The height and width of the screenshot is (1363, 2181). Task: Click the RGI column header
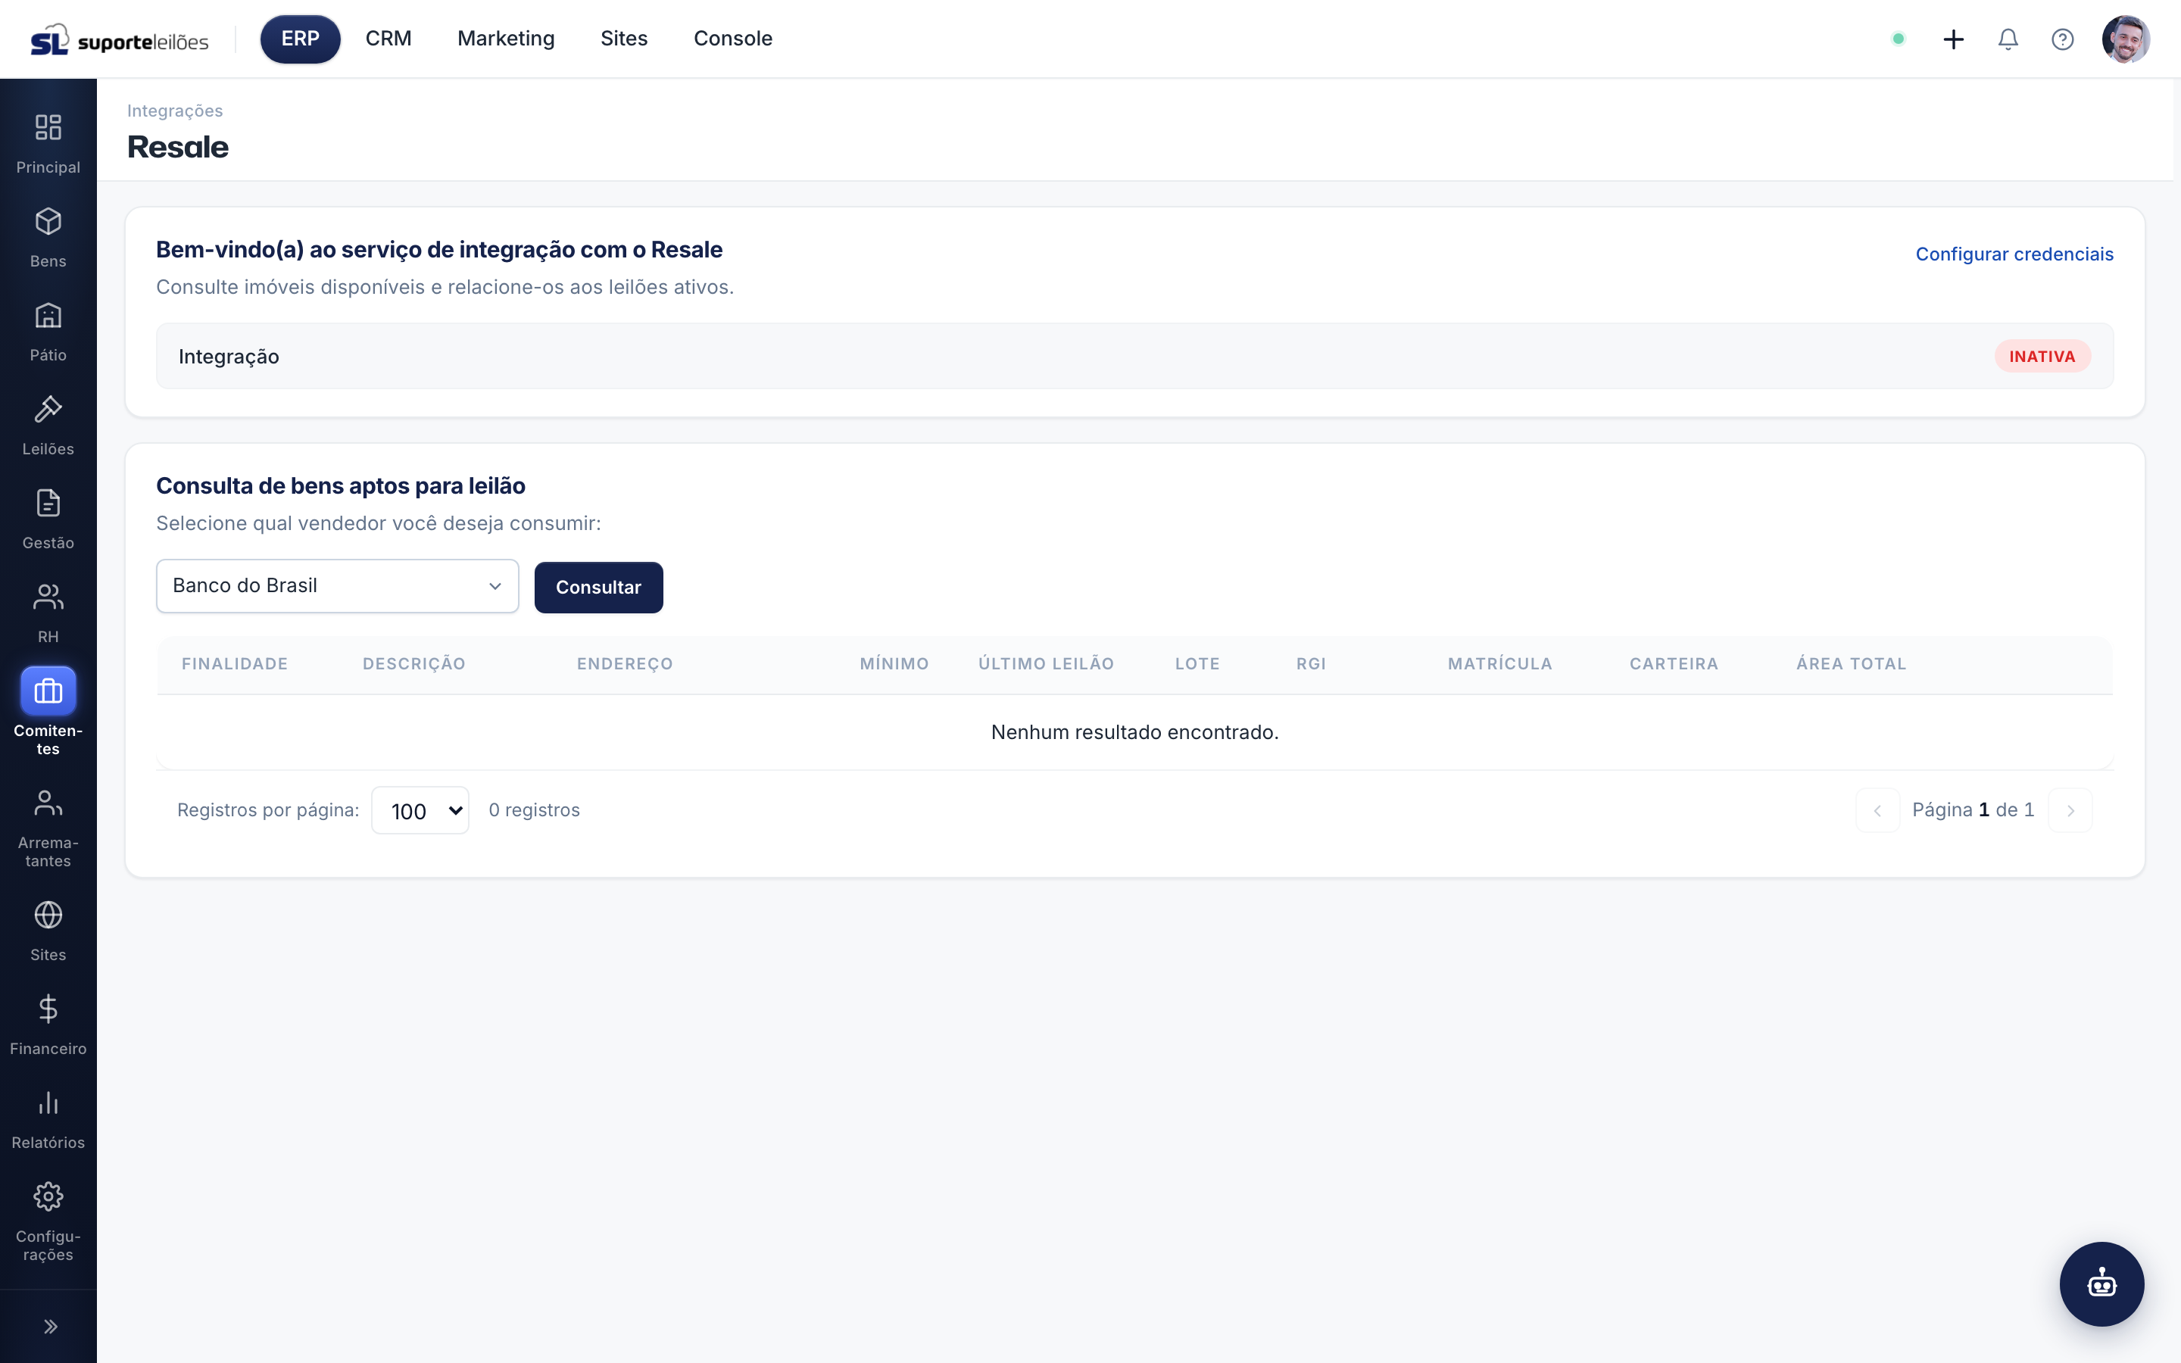(1312, 663)
